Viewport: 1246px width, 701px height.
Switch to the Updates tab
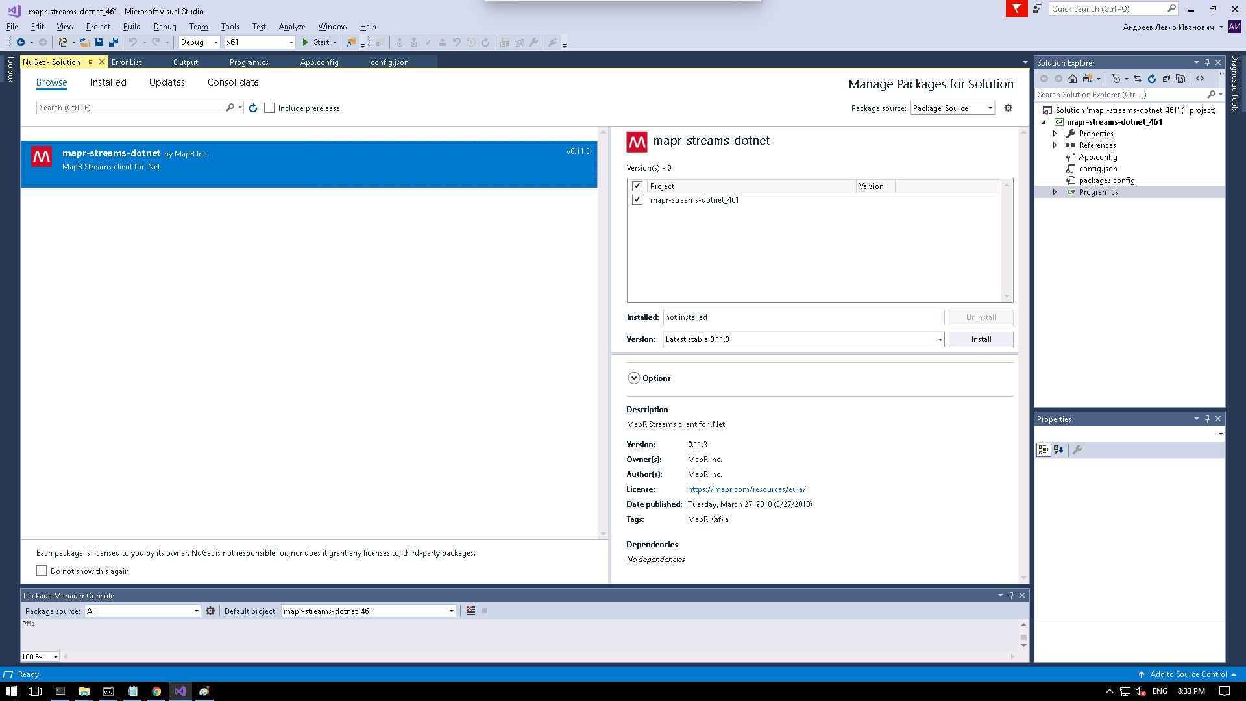(x=167, y=82)
